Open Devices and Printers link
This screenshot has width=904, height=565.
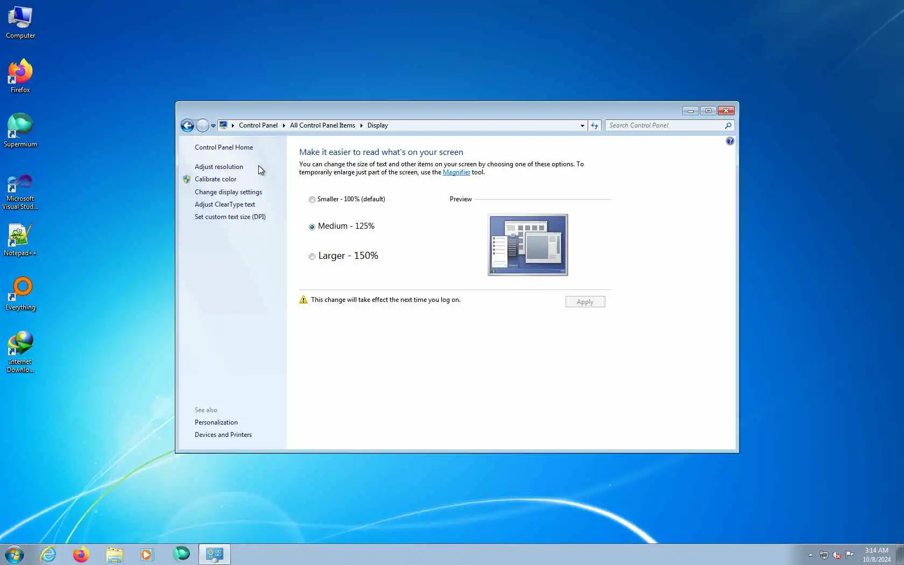point(223,435)
